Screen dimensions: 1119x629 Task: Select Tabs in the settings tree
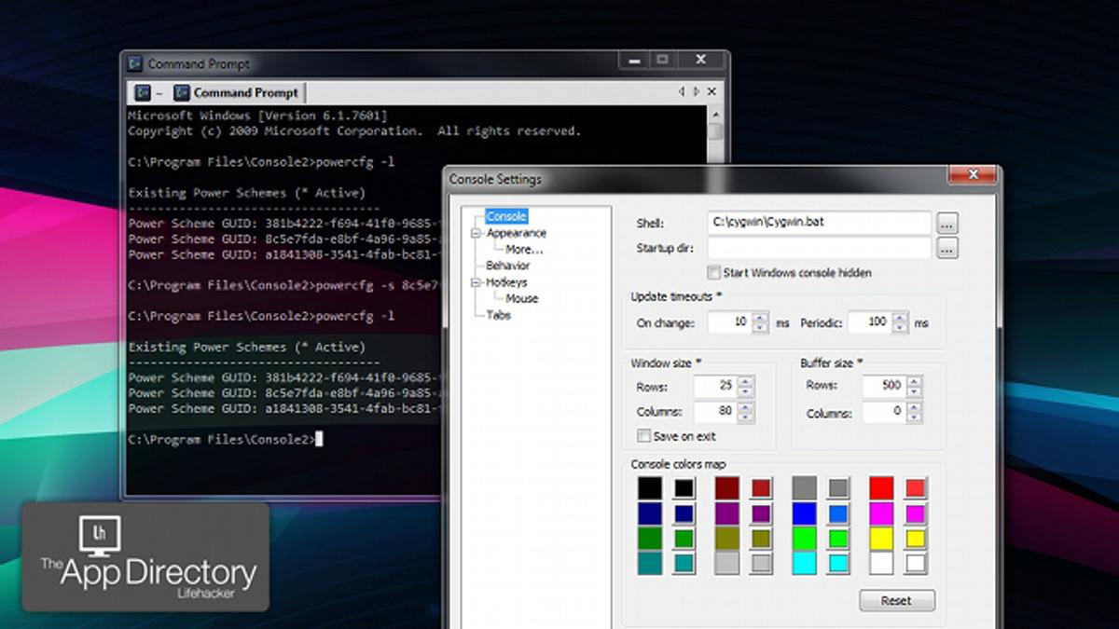[498, 315]
